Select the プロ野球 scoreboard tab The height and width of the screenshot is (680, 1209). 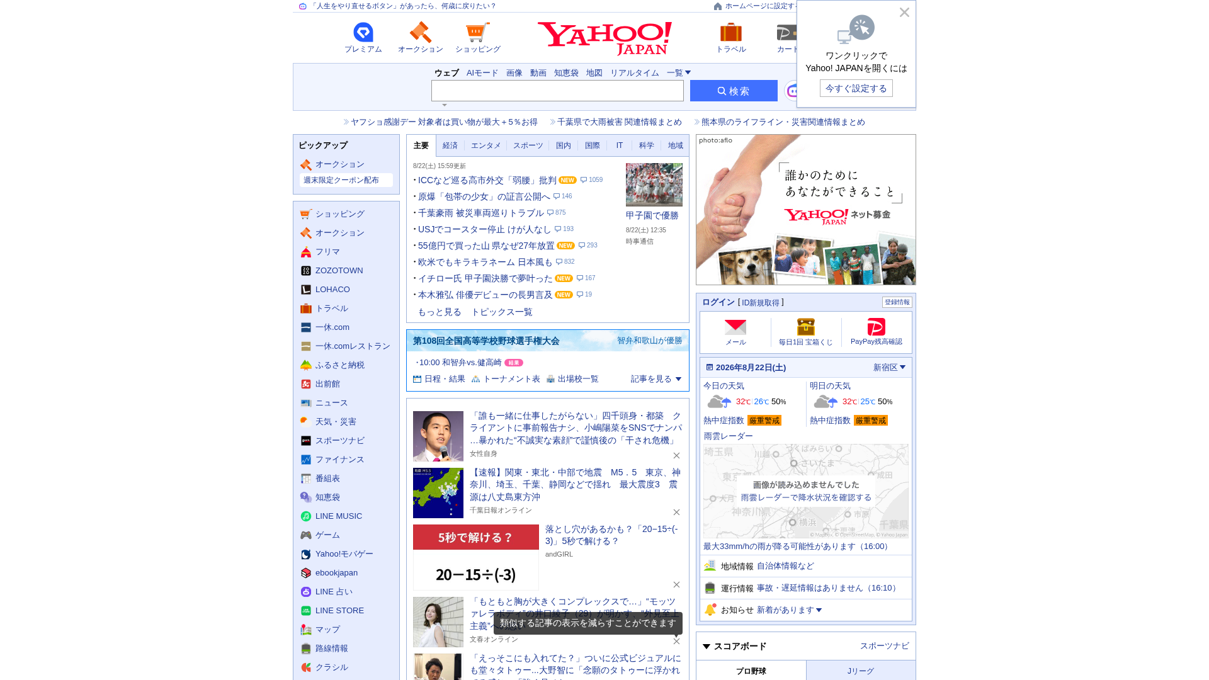751,671
